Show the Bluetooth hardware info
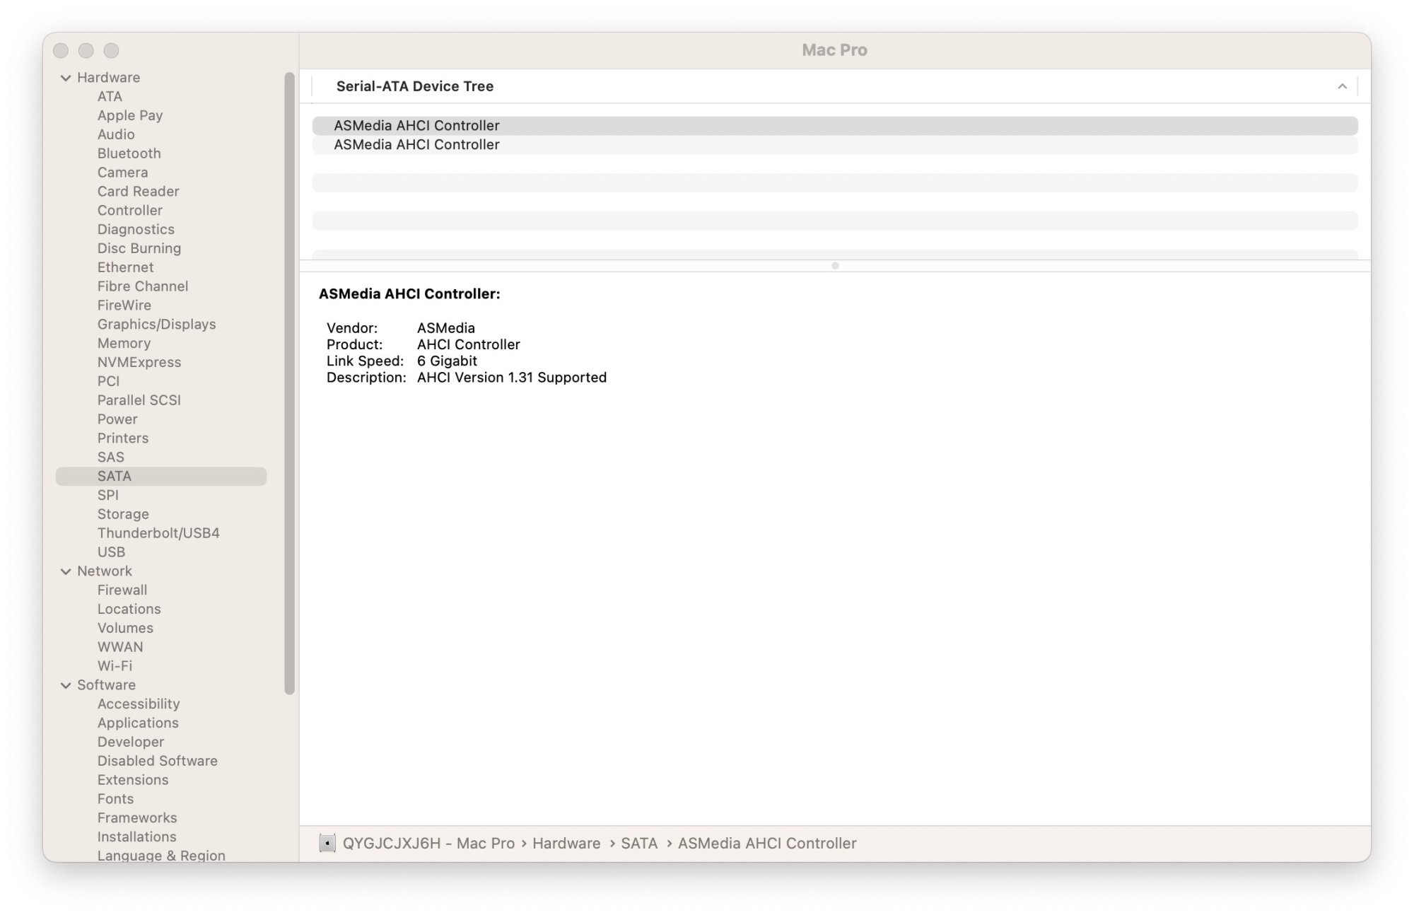This screenshot has width=1414, height=915. pyautogui.click(x=129, y=153)
